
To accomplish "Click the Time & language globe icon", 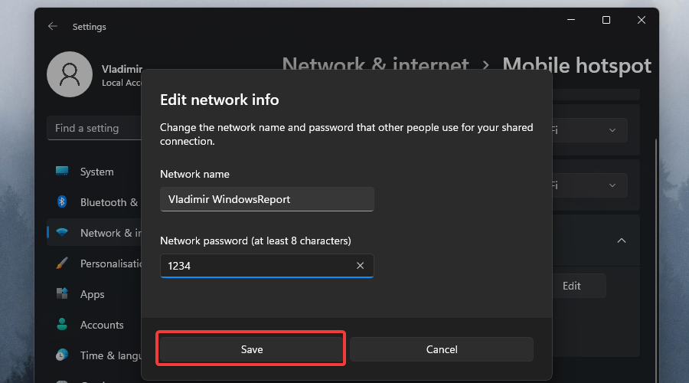I will (62, 355).
